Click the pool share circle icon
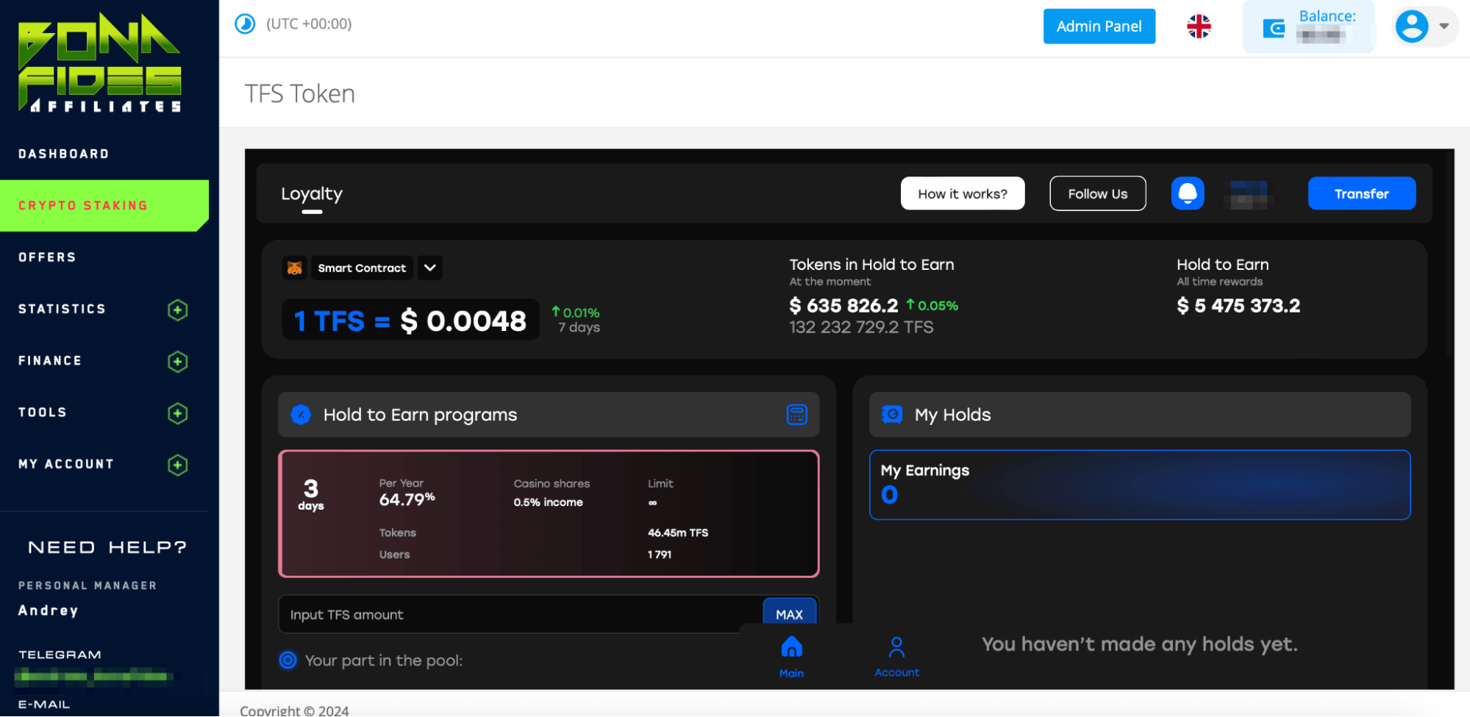 point(288,660)
